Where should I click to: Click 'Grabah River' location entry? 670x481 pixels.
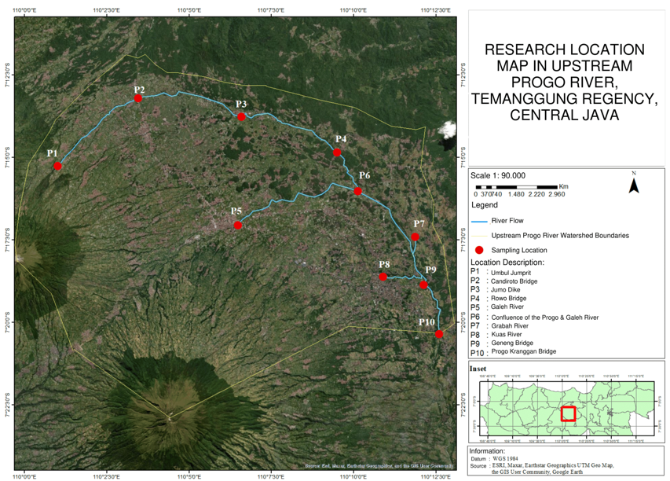pyautogui.click(x=510, y=326)
